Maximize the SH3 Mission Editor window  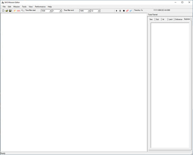(182, 2)
